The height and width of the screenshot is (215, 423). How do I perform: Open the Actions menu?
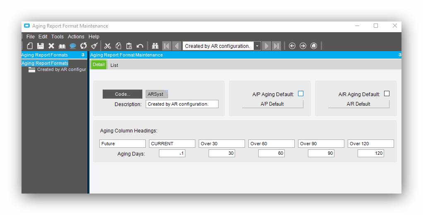pos(76,37)
